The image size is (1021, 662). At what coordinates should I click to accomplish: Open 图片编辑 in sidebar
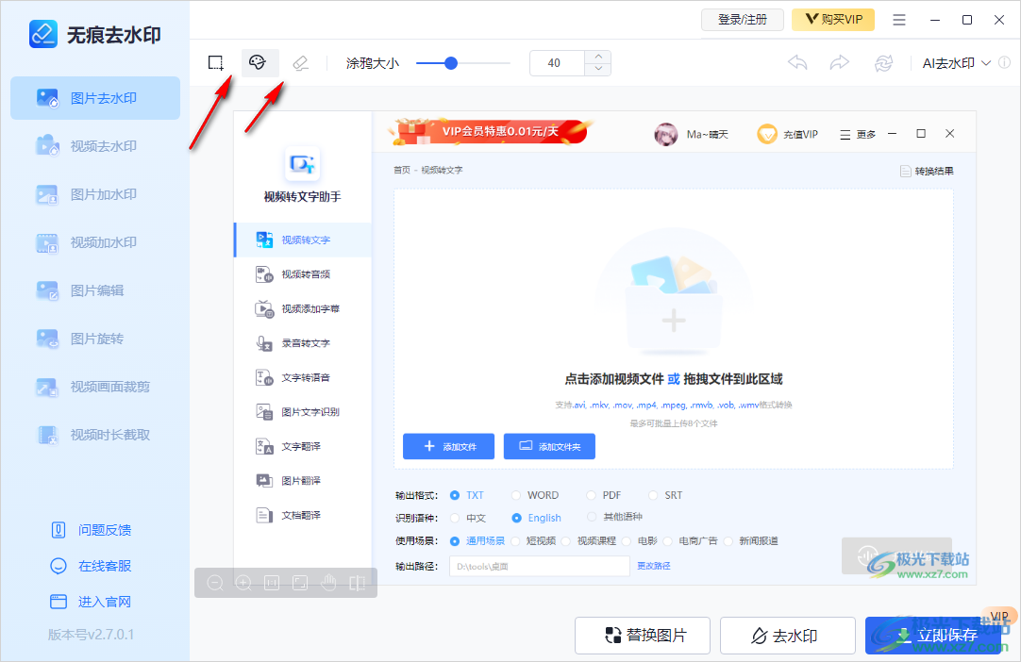(x=95, y=291)
